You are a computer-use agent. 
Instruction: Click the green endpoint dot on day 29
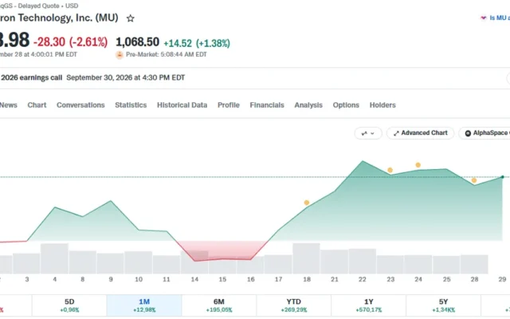[503, 177]
